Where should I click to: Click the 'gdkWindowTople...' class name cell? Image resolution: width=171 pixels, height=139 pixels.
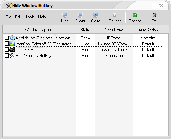point(113,50)
